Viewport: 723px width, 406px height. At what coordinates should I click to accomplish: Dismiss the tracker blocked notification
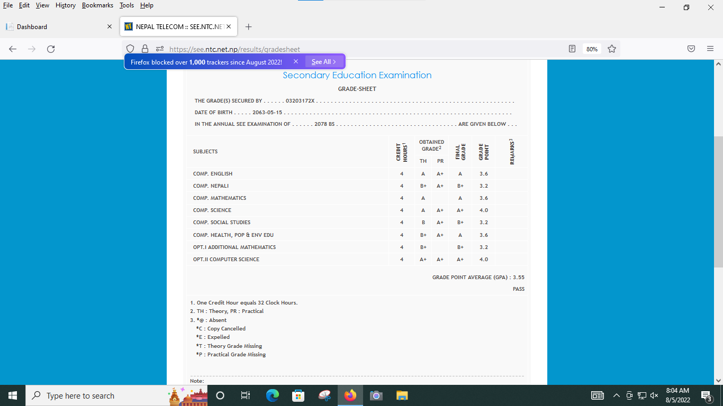point(296,62)
